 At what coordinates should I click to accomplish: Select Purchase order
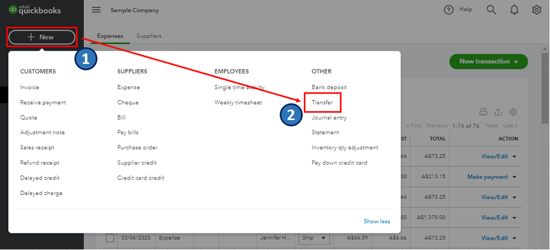coord(137,148)
